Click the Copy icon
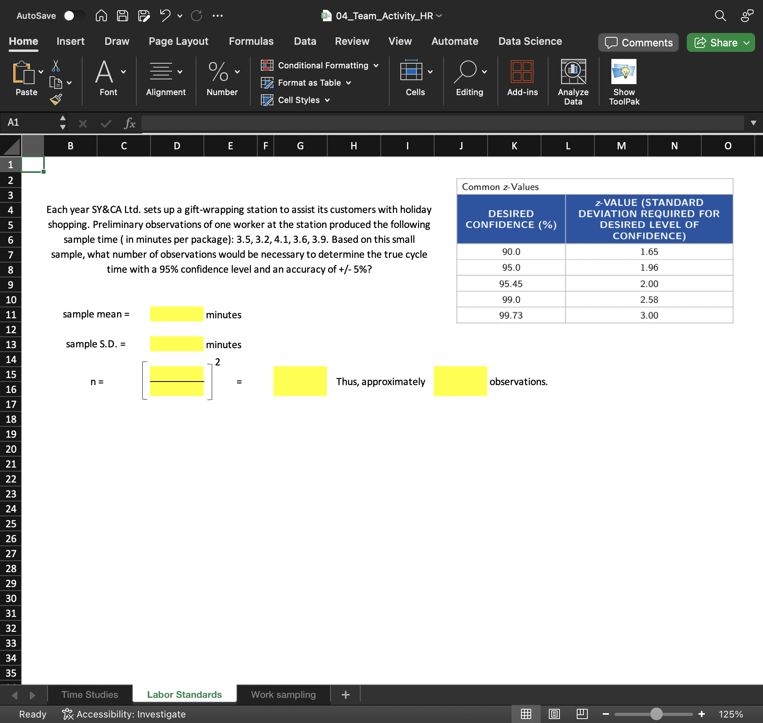 point(55,83)
